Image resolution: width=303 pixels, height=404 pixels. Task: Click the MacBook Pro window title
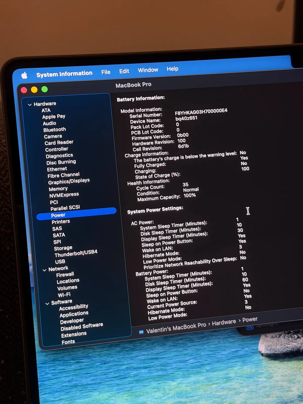133,85
